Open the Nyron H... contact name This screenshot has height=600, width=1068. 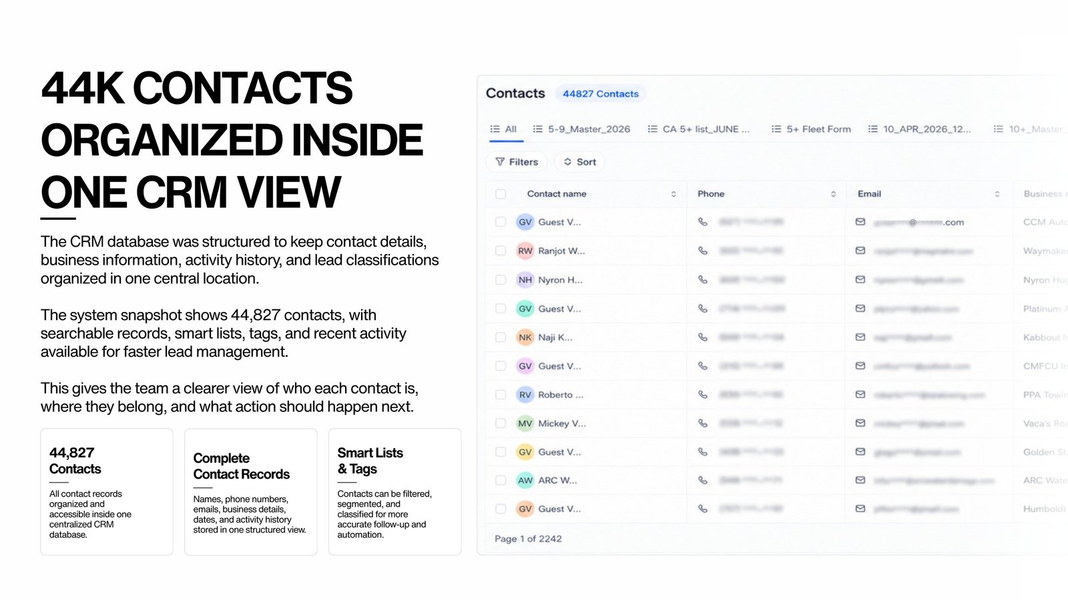point(560,280)
